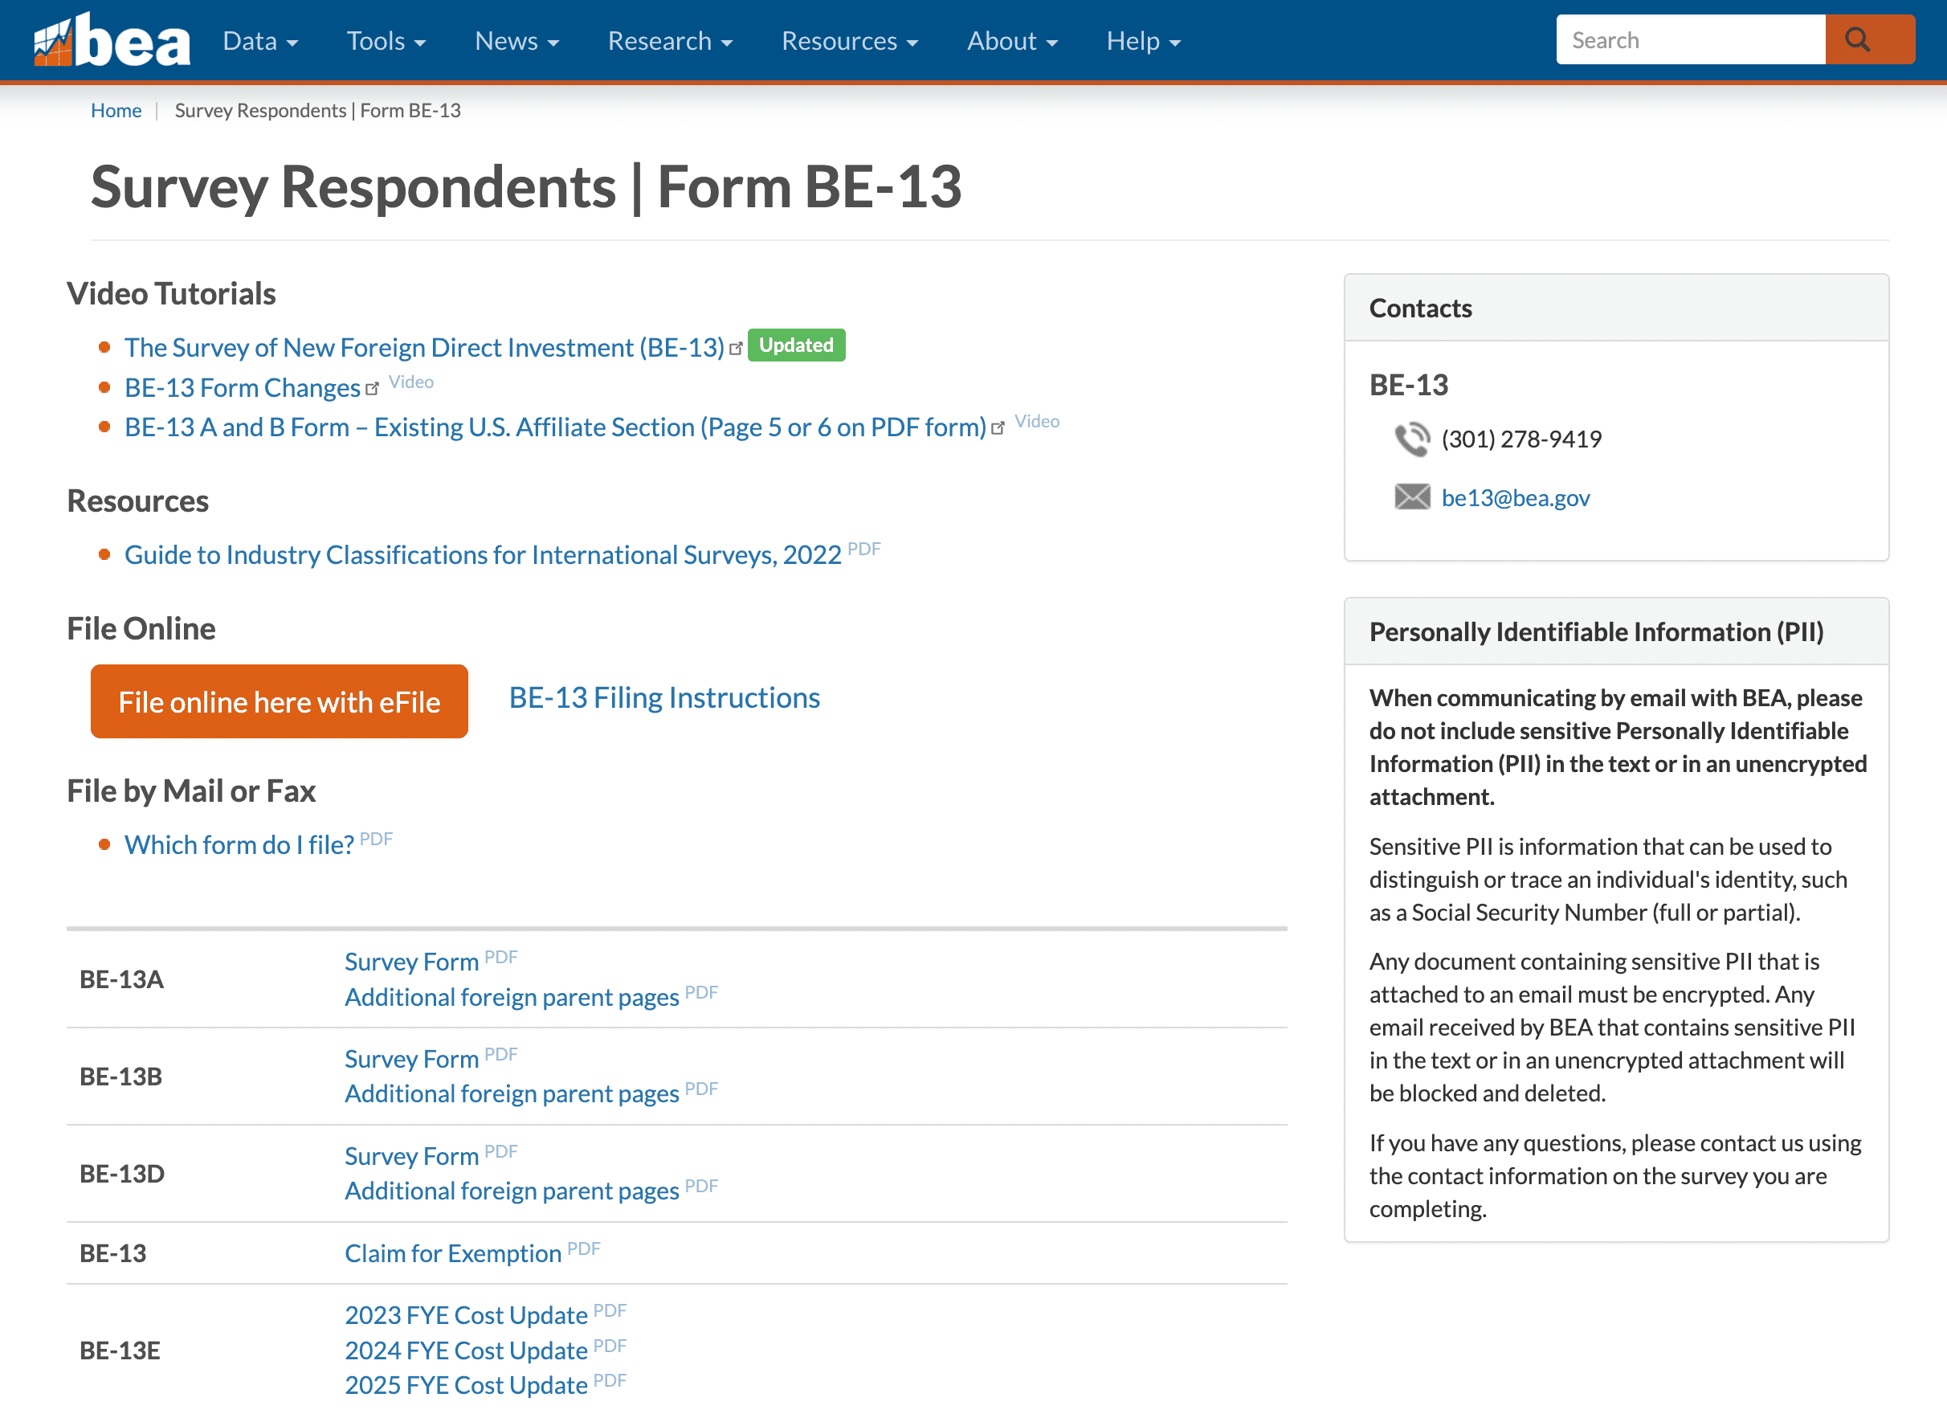Open the Resources dropdown in navbar

tap(849, 40)
